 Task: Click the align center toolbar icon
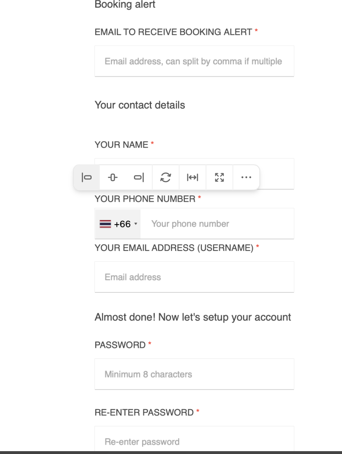point(113,177)
